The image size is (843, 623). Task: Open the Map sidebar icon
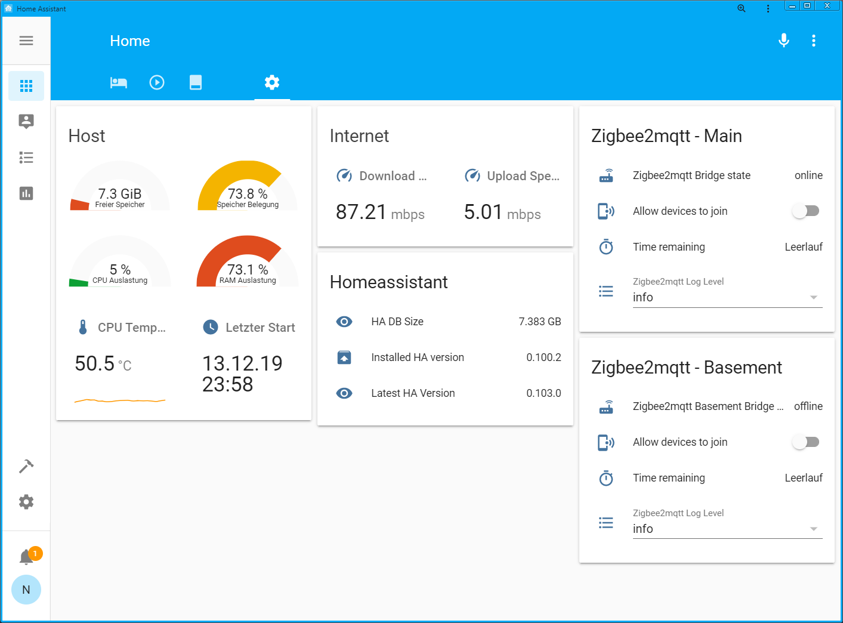click(x=26, y=122)
